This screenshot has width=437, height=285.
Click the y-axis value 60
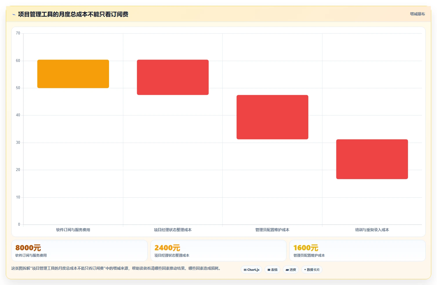(18, 61)
